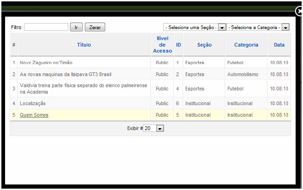This screenshot has height=190, width=303.
Task: Click Public access in Valdivia row
Action: 162,89
